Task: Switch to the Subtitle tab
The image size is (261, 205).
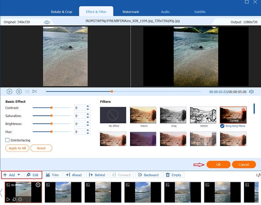Action: [x=200, y=12]
